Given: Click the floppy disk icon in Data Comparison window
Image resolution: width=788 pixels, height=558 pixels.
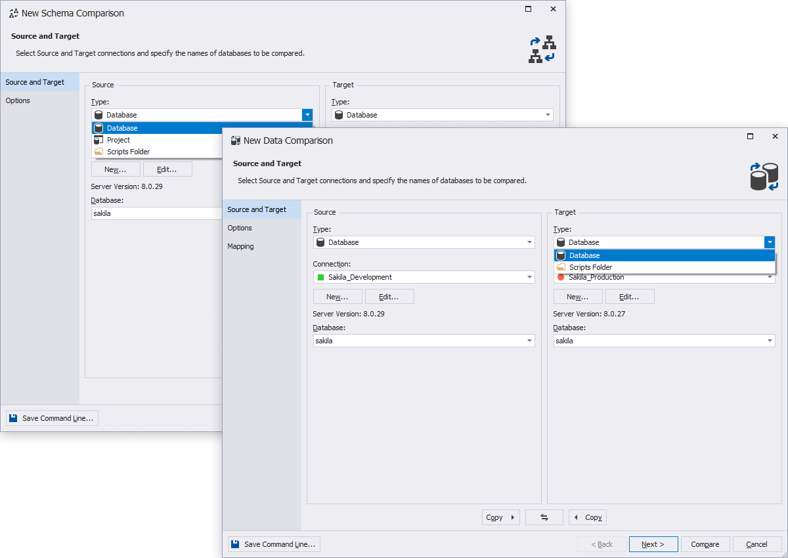Looking at the screenshot, I should (235, 544).
